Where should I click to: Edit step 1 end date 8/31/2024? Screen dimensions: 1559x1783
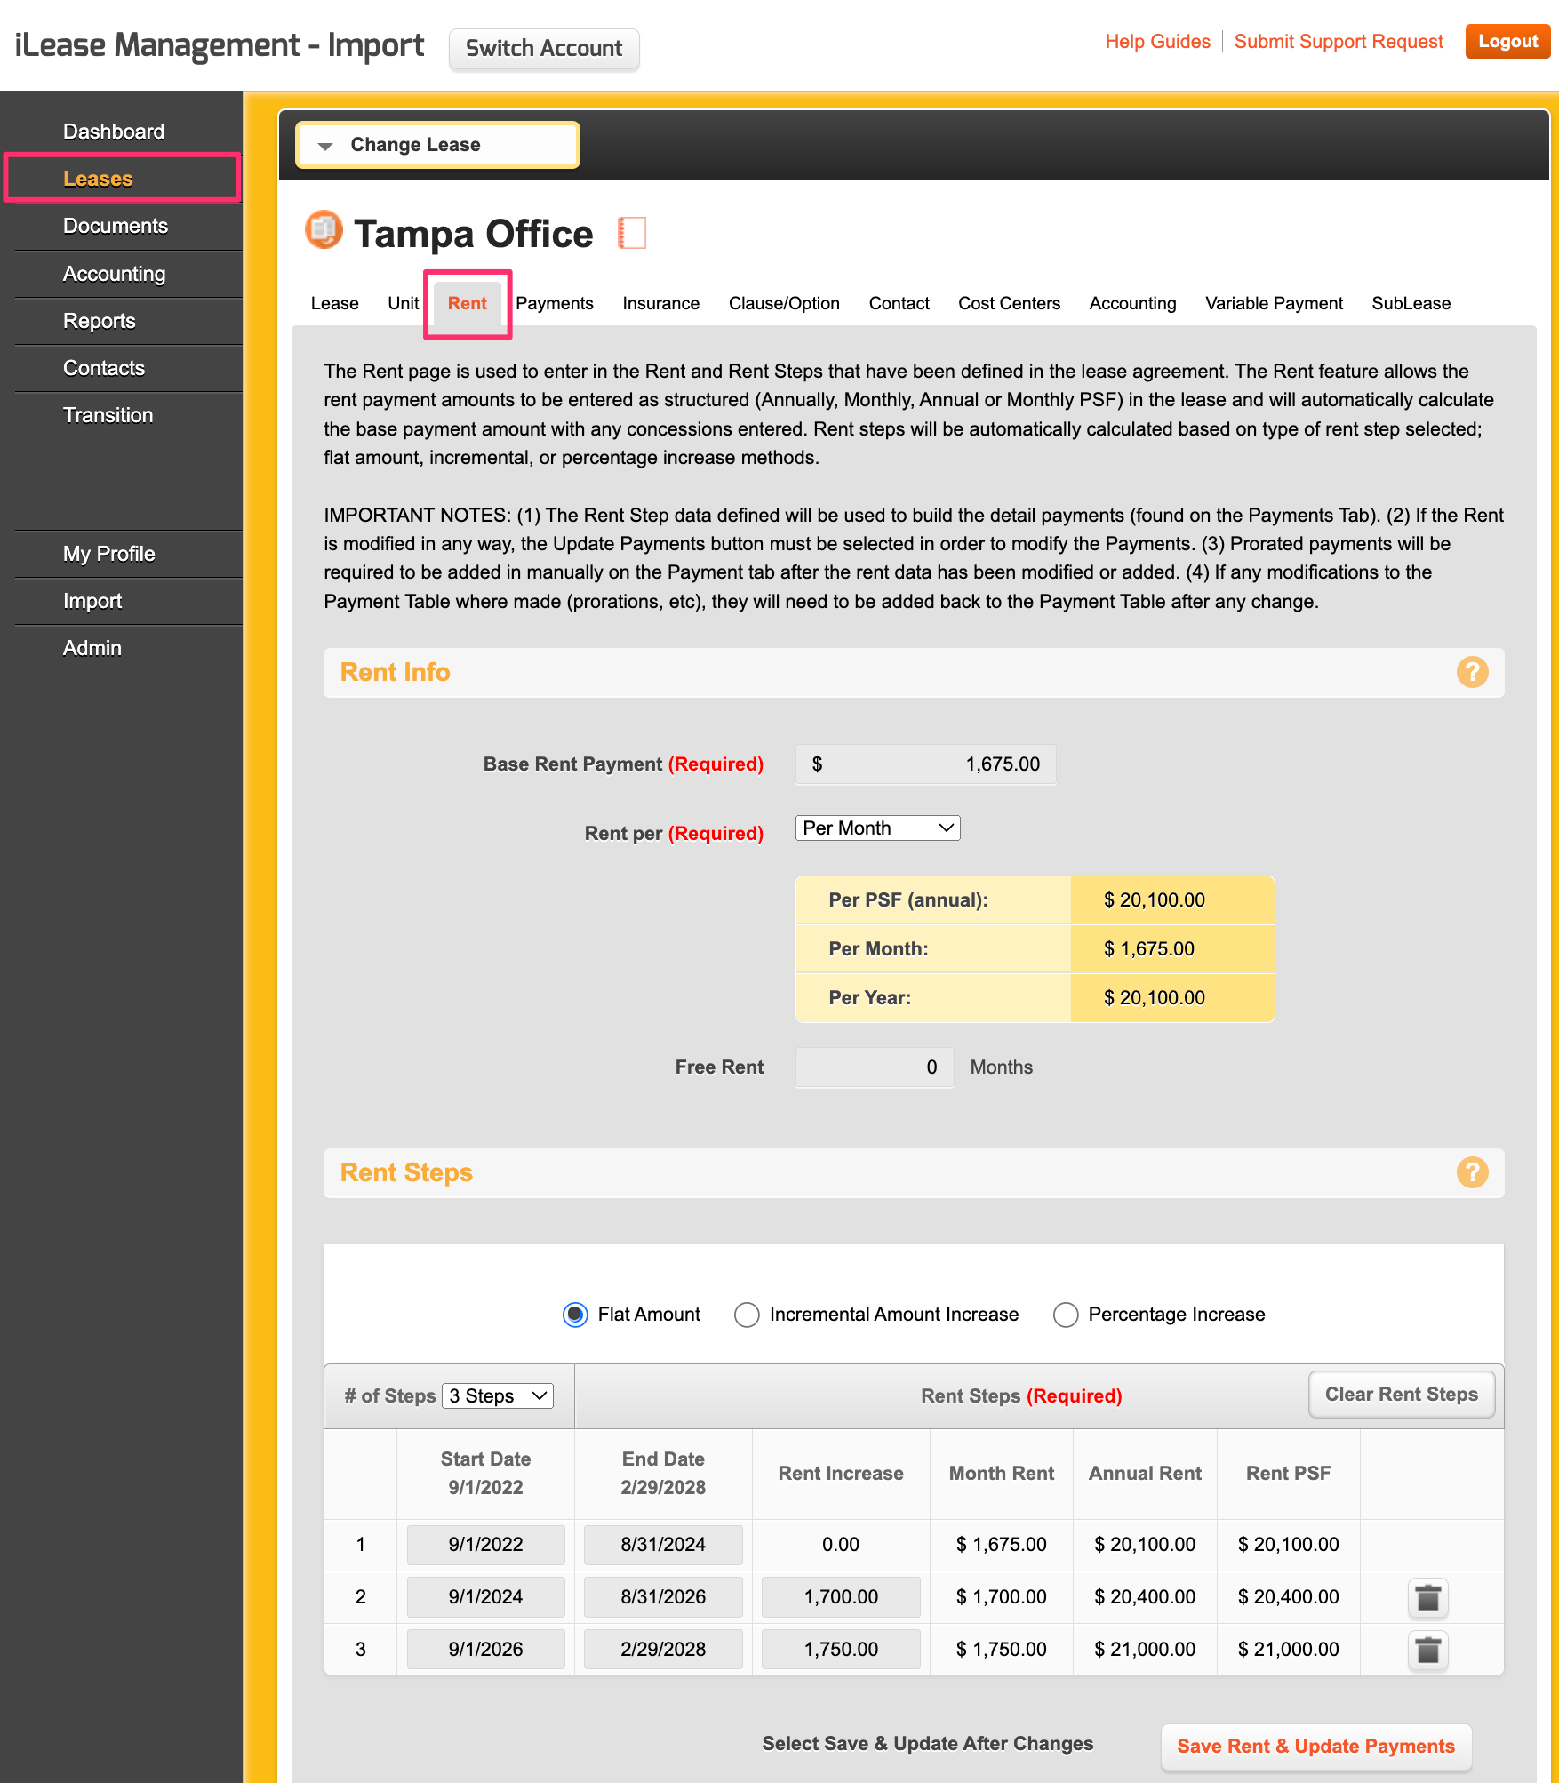click(x=663, y=1545)
